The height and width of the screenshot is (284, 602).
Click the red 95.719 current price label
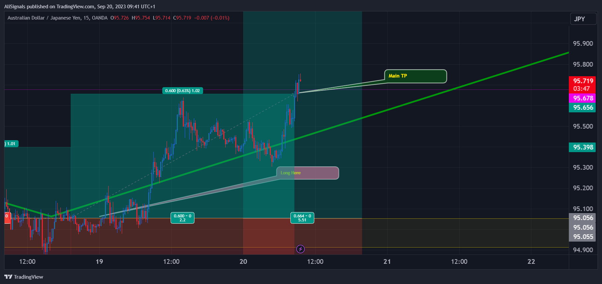[x=583, y=81]
